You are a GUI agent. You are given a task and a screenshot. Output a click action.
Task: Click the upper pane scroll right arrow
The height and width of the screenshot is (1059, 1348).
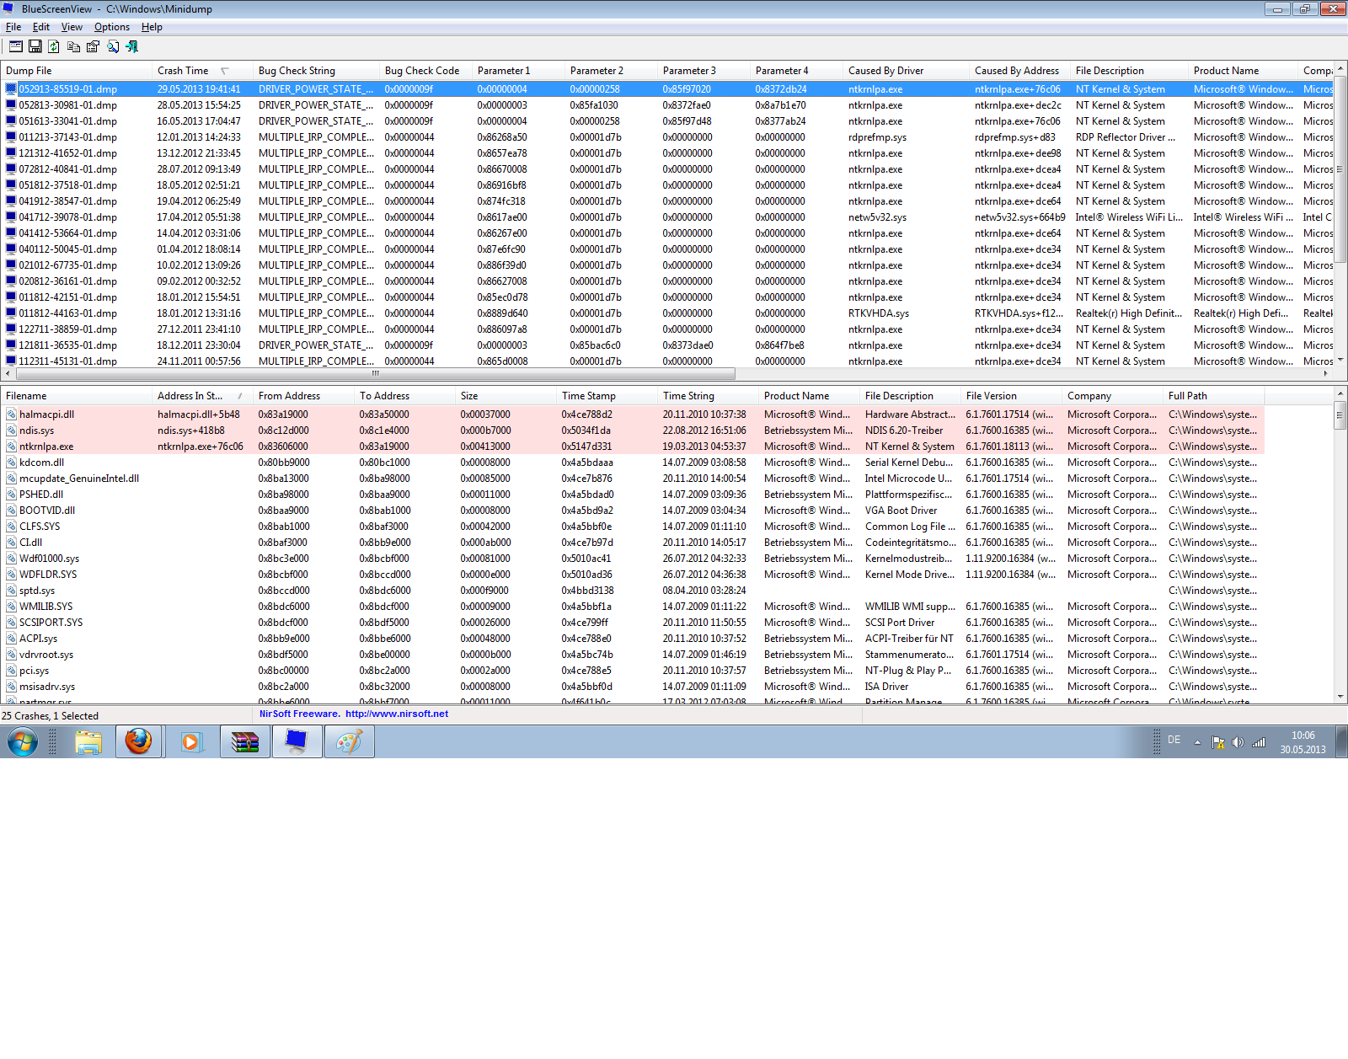1325,373
